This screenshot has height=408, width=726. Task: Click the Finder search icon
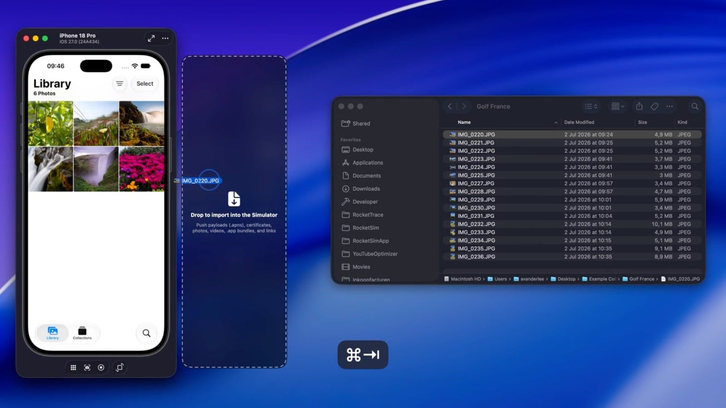695,107
